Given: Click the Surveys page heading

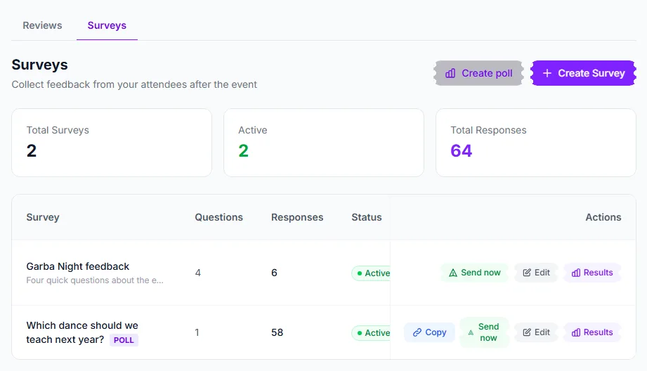Looking at the screenshot, I should click(39, 65).
